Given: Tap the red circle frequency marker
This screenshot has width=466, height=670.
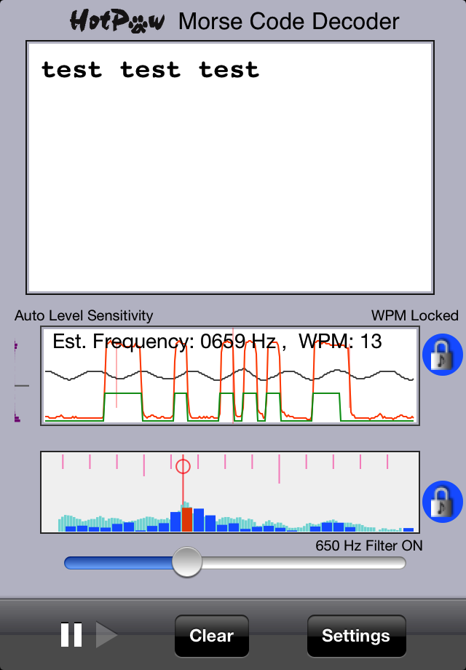Looking at the screenshot, I should point(183,466).
